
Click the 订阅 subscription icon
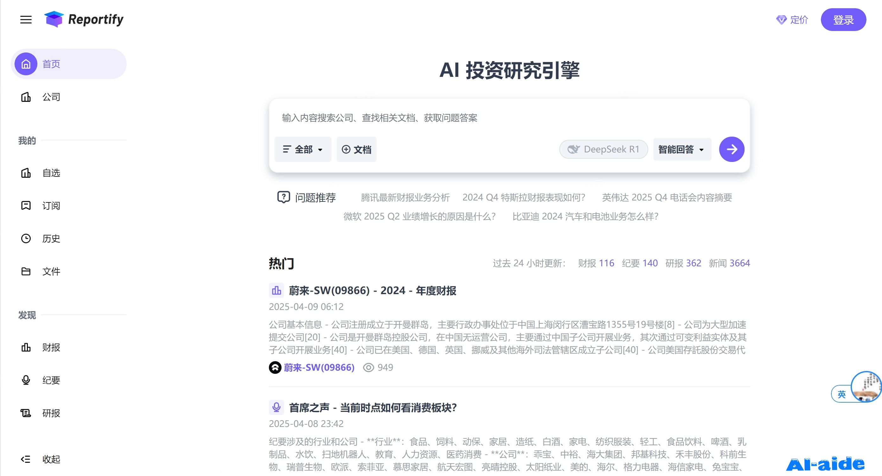pyautogui.click(x=26, y=206)
